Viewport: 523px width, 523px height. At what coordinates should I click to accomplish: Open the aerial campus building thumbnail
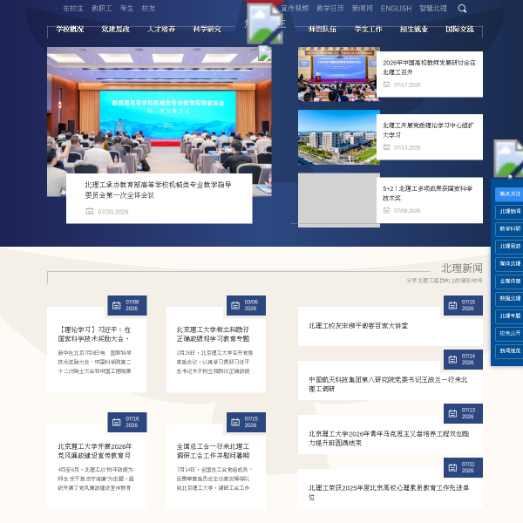pyautogui.click(x=338, y=137)
